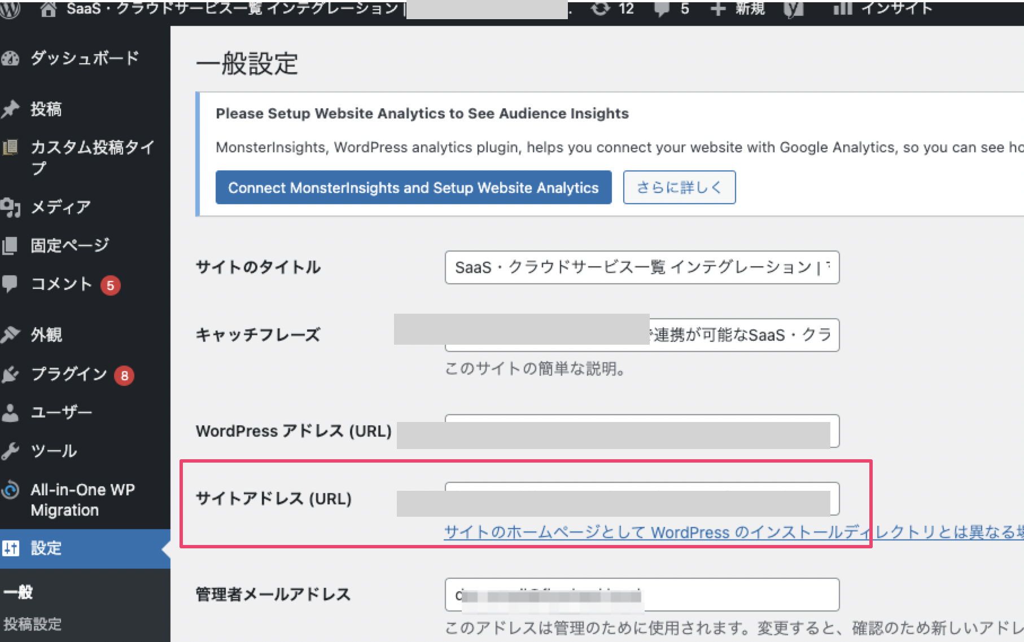
Task: Click the 固定ページ pages icon
Action: coord(10,246)
